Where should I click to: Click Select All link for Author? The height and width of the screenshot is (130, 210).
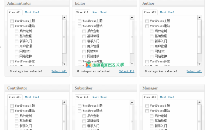[x=194, y=71]
